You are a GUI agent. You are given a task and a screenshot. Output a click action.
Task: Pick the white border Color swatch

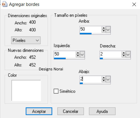tap(26, 91)
